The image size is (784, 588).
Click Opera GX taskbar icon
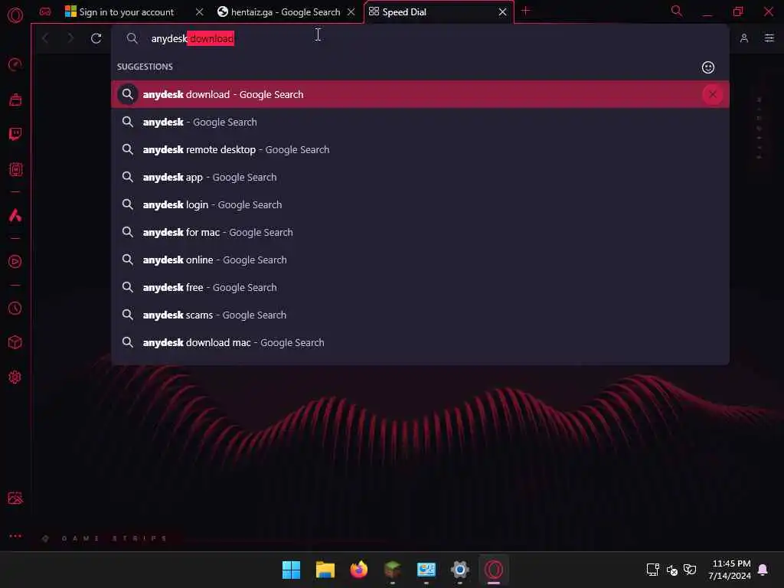click(494, 570)
